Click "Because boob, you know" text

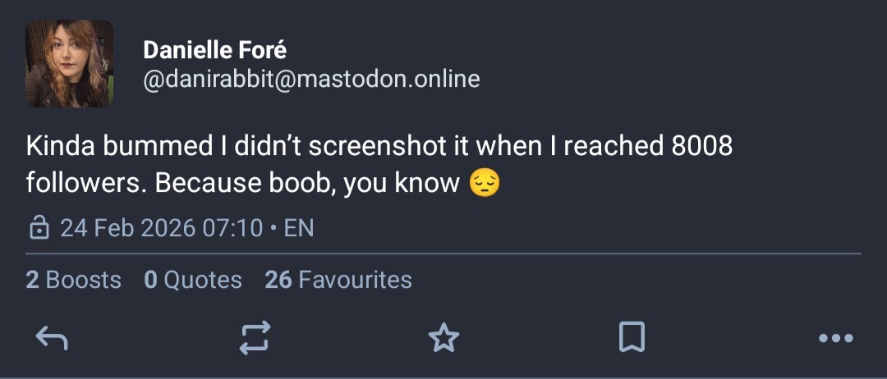pos(306,182)
